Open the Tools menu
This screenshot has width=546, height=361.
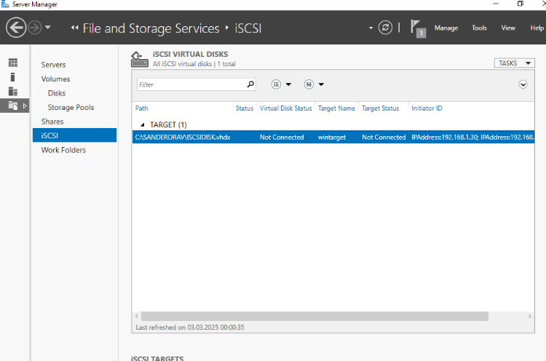479,28
